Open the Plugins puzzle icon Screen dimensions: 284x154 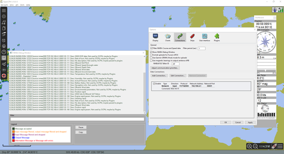coord(217,37)
